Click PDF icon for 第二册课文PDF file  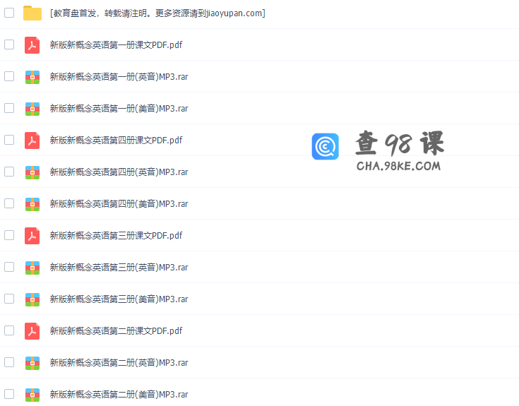coord(32,330)
